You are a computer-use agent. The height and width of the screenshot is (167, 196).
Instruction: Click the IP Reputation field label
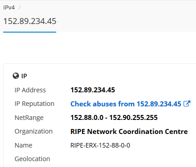34,104
